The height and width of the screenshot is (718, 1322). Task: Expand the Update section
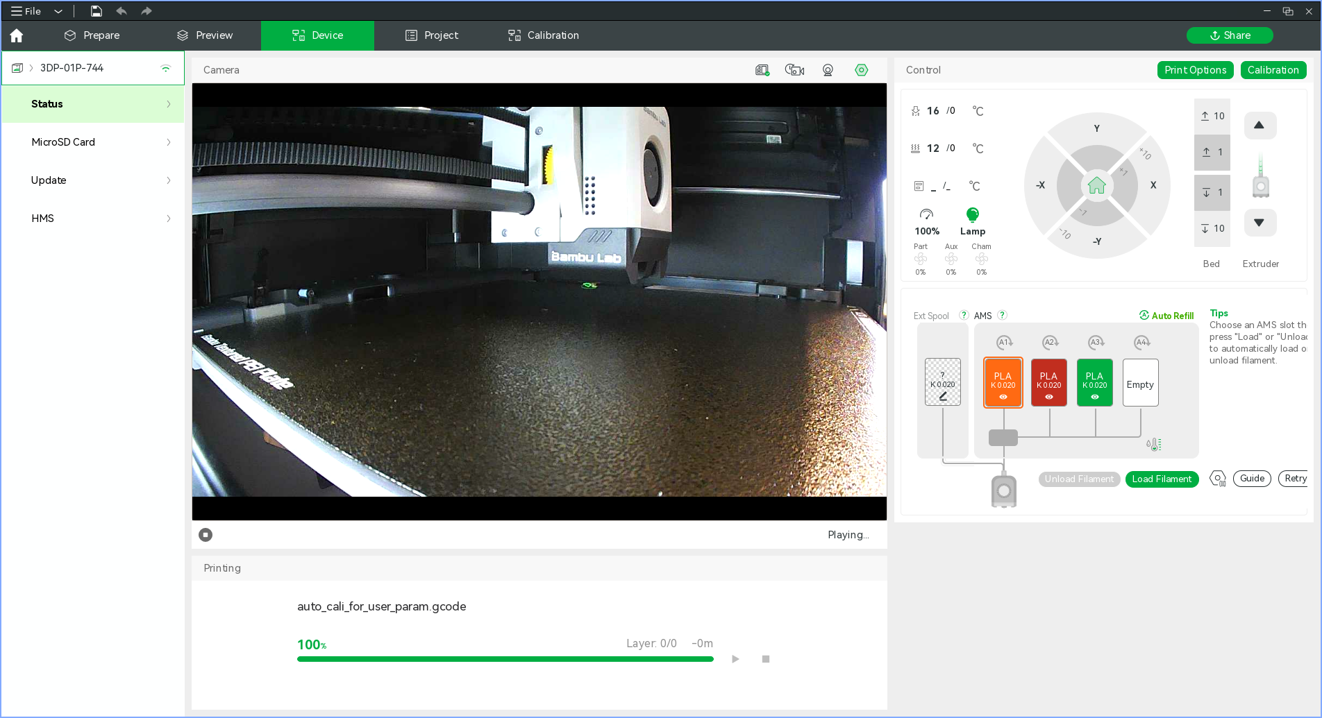point(93,180)
